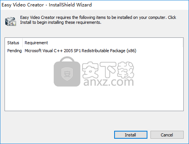Image resolution: width=189 pixels, height=144 pixels.
Task: Click the 'Redistributable Package' text in the list
Action: 104,51
